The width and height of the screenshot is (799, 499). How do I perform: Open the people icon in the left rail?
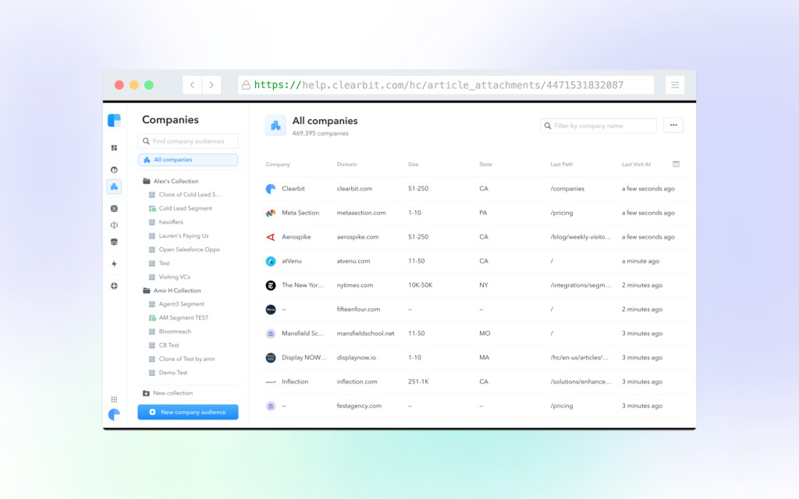(114, 169)
